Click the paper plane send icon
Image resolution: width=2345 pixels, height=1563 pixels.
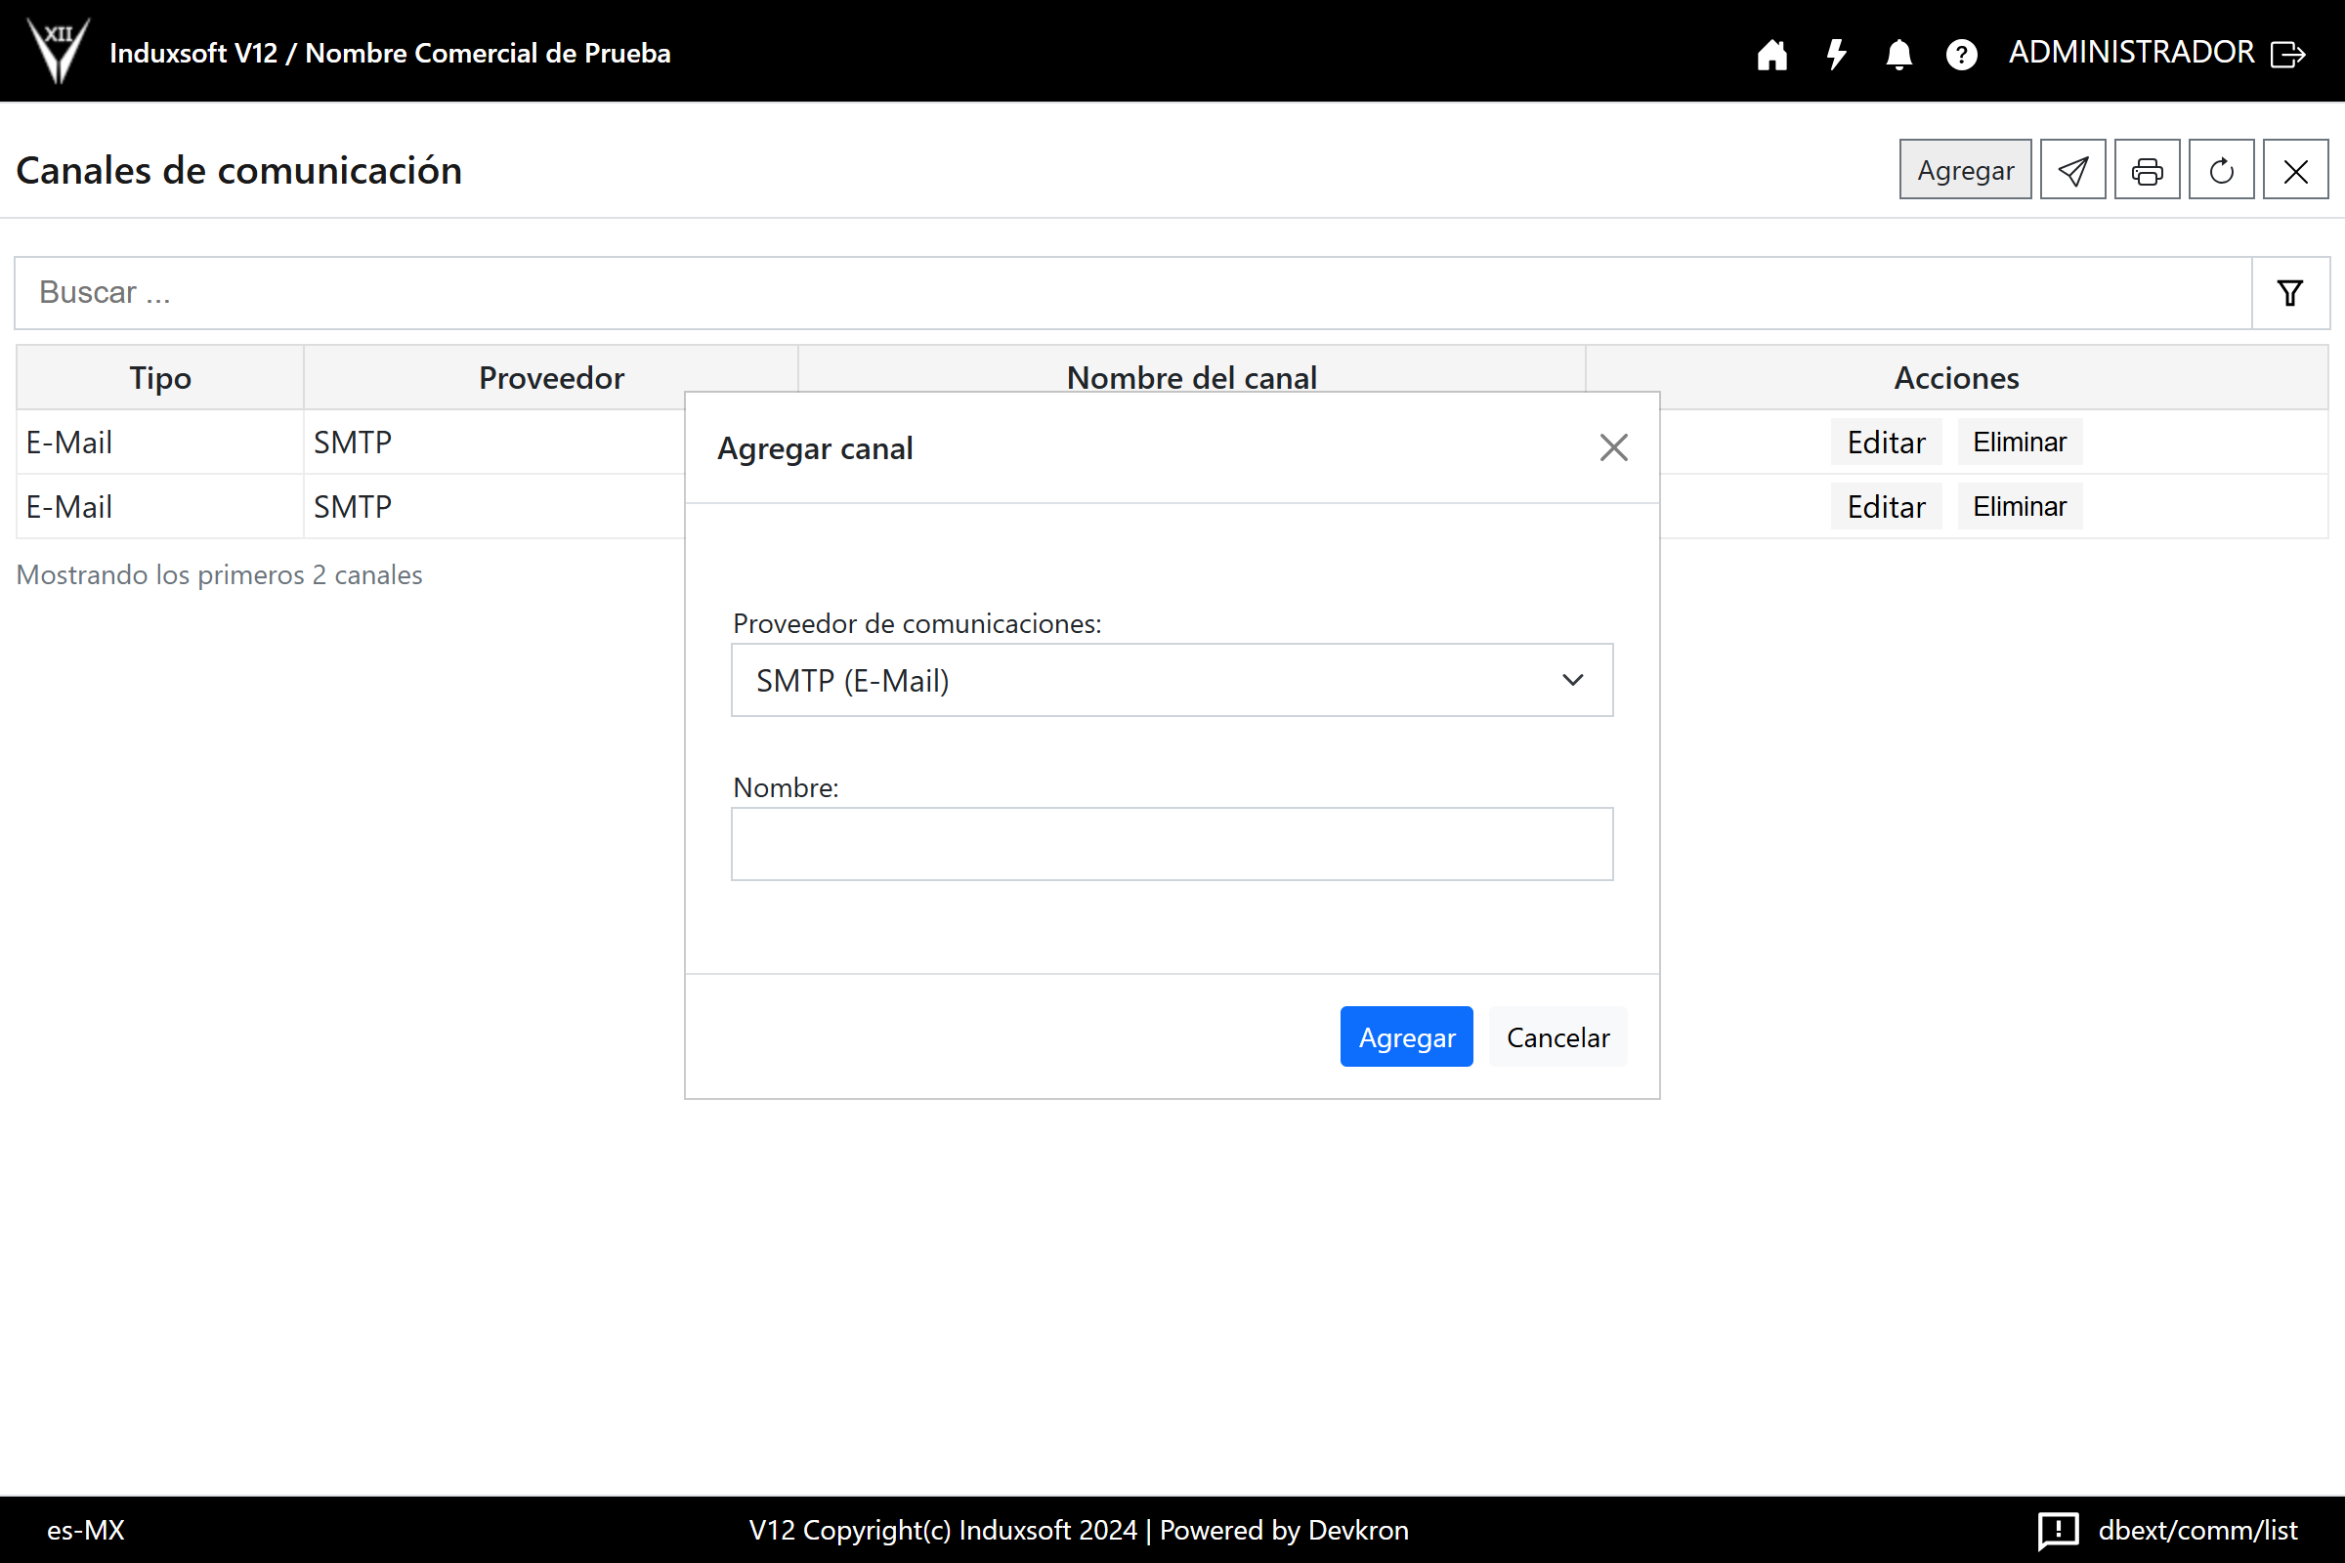tap(2071, 170)
